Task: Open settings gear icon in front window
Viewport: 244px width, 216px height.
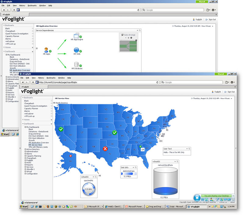Action: [232, 82]
